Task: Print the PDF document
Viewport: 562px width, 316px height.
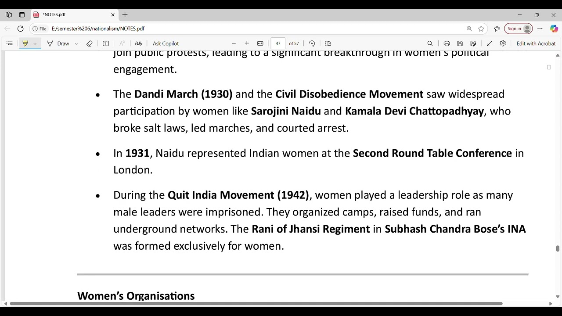Action: click(447, 43)
